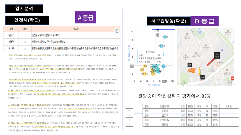Click the black label box above the red bar
The width and height of the screenshot is (241, 135).
coord(217,55)
